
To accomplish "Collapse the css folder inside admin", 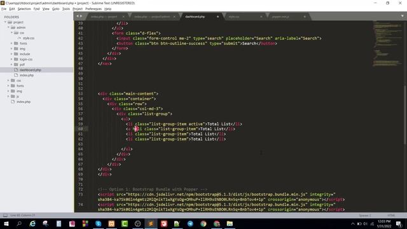I will tap(11, 32).
